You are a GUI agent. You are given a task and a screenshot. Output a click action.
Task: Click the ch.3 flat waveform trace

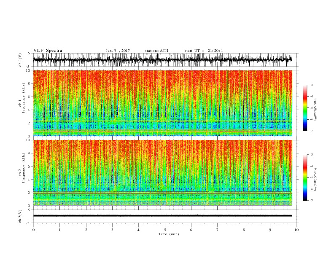[x=162, y=216]
